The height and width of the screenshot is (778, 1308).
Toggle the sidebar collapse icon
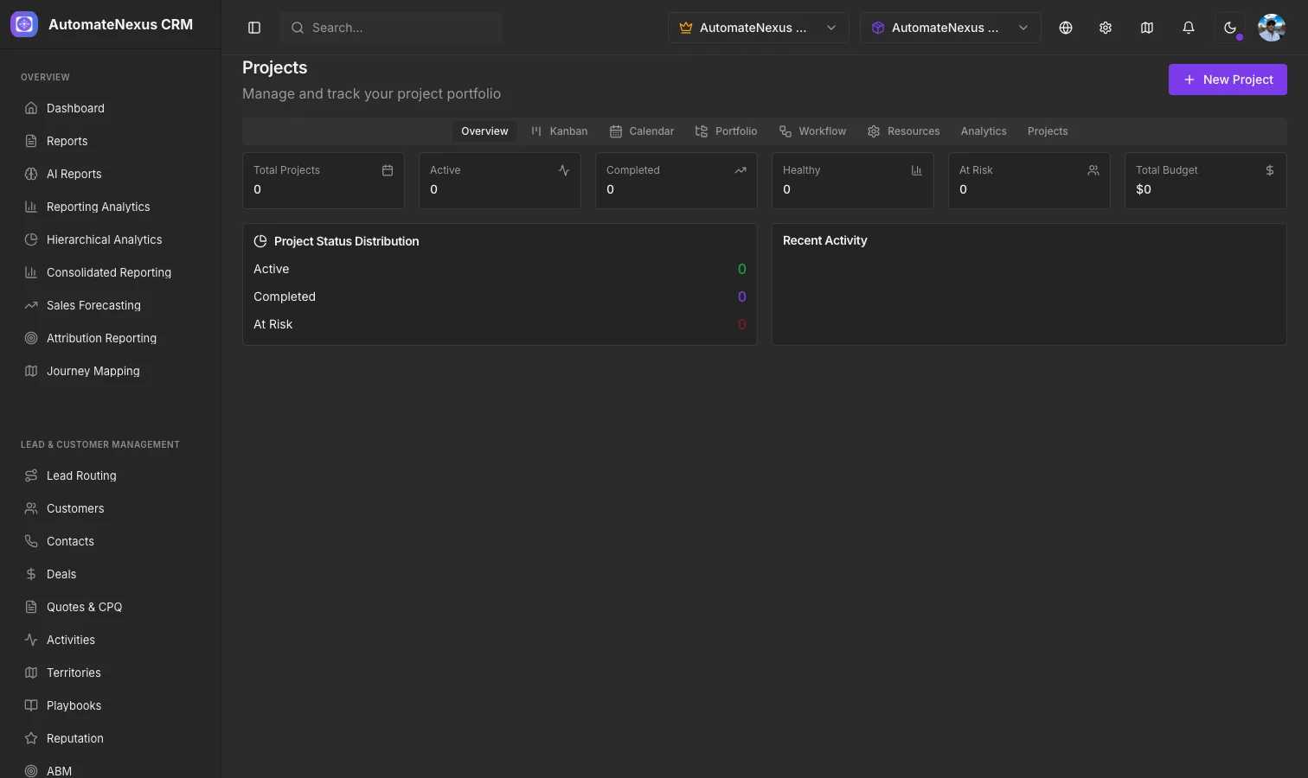coord(254,28)
